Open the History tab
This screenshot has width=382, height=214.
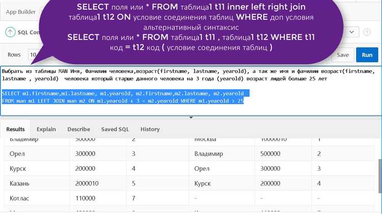(150, 129)
